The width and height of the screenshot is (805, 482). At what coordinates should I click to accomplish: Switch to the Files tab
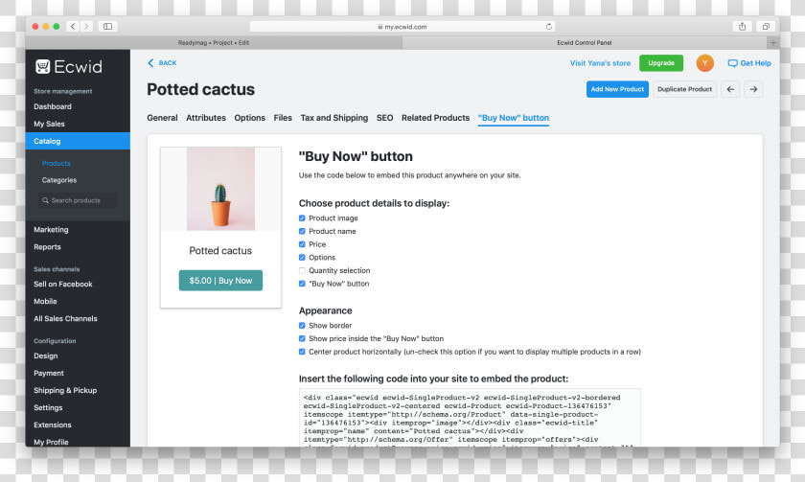coord(283,118)
